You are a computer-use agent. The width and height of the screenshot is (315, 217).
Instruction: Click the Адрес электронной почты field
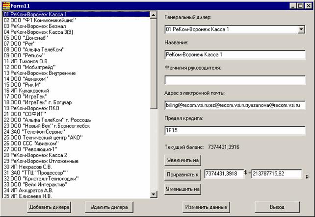pos(235,105)
